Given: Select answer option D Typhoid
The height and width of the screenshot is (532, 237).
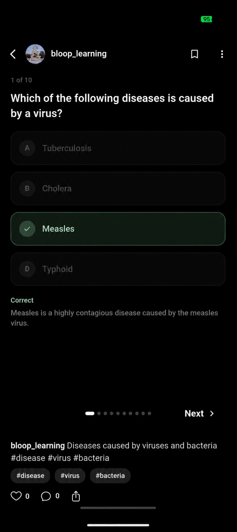Looking at the screenshot, I should pyautogui.click(x=118, y=269).
